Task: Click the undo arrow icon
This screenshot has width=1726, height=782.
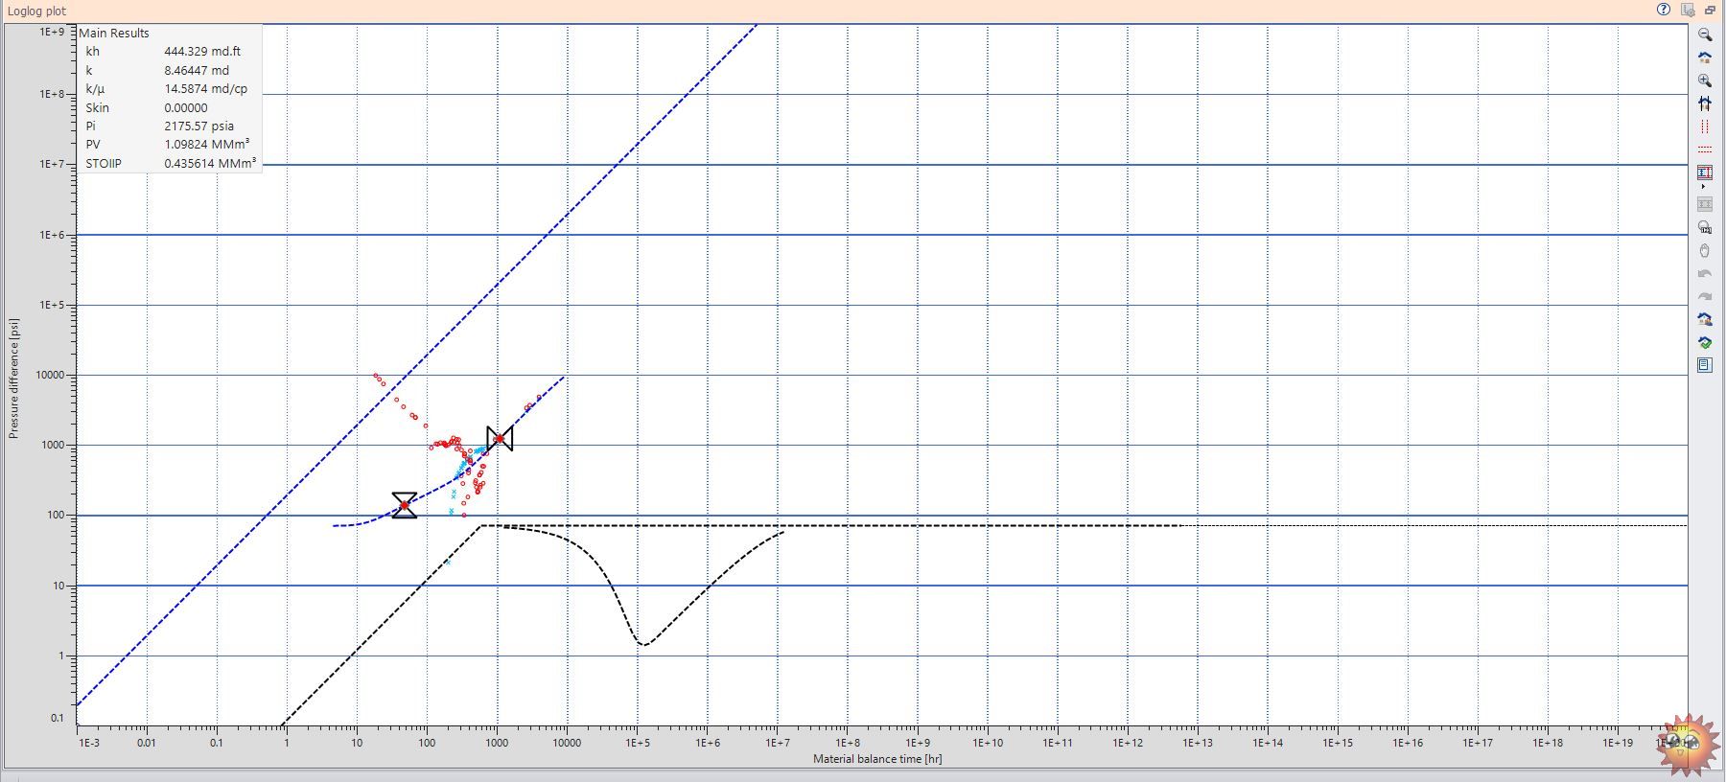Action: (1705, 273)
